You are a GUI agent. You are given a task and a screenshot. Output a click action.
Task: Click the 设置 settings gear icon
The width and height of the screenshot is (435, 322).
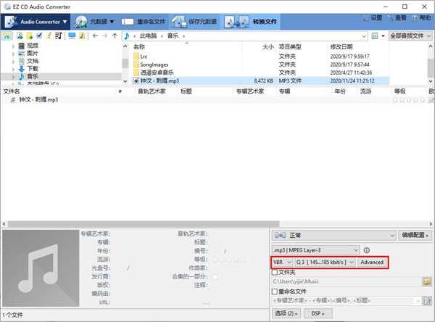point(365,17)
